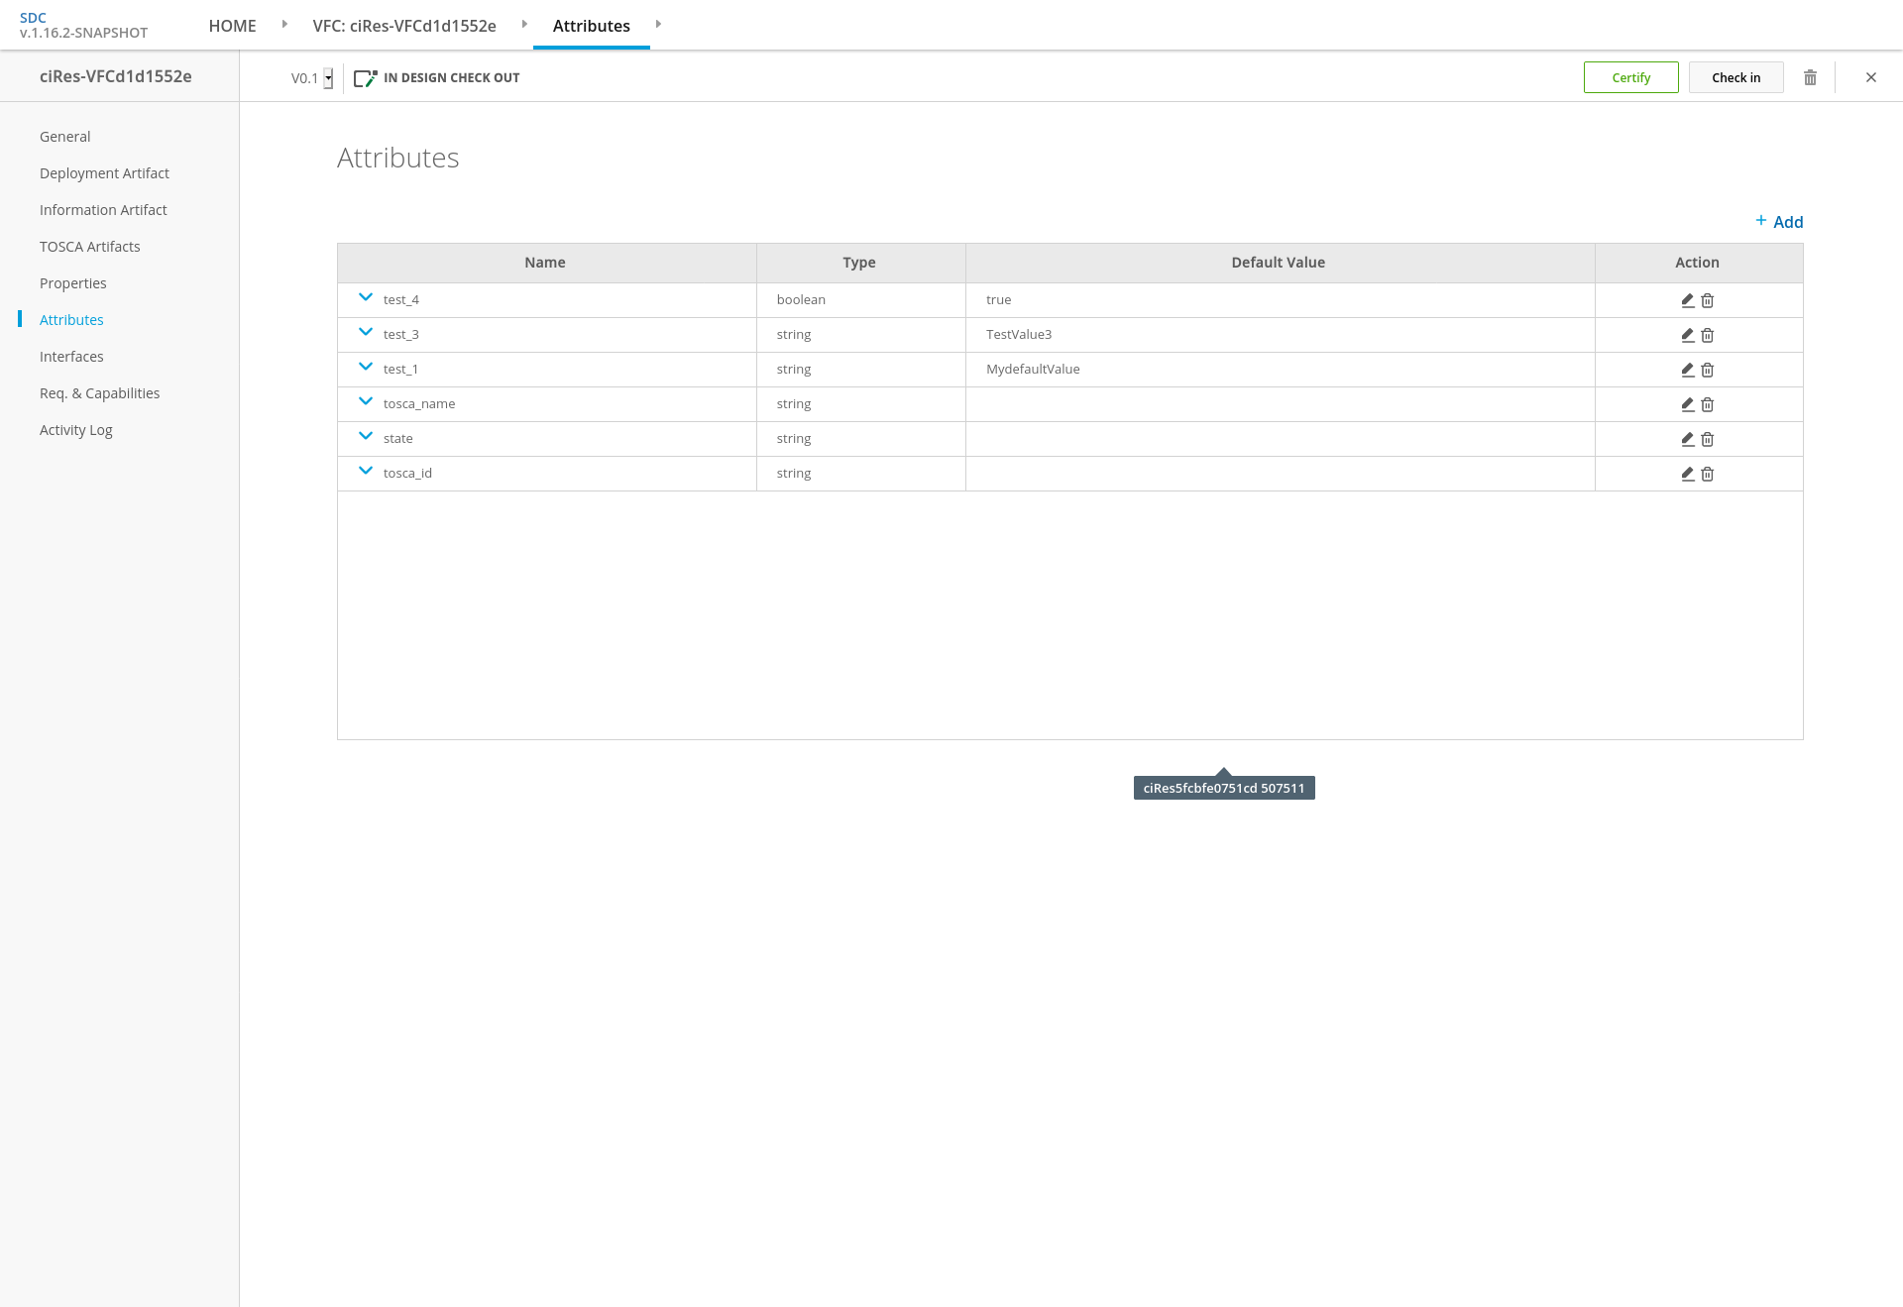Image resolution: width=1903 pixels, height=1307 pixels.
Task: Go to Deployment Artifact in the sidebar
Action: 104,173
